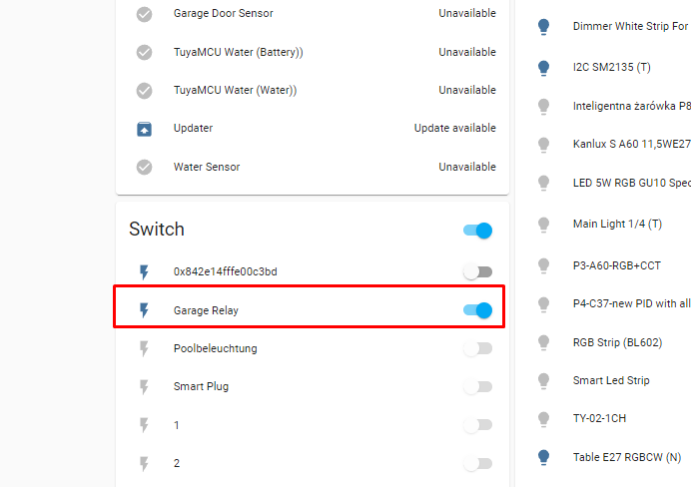Toggle the Smart Plug switch
This screenshot has width=691, height=487.
(x=477, y=387)
